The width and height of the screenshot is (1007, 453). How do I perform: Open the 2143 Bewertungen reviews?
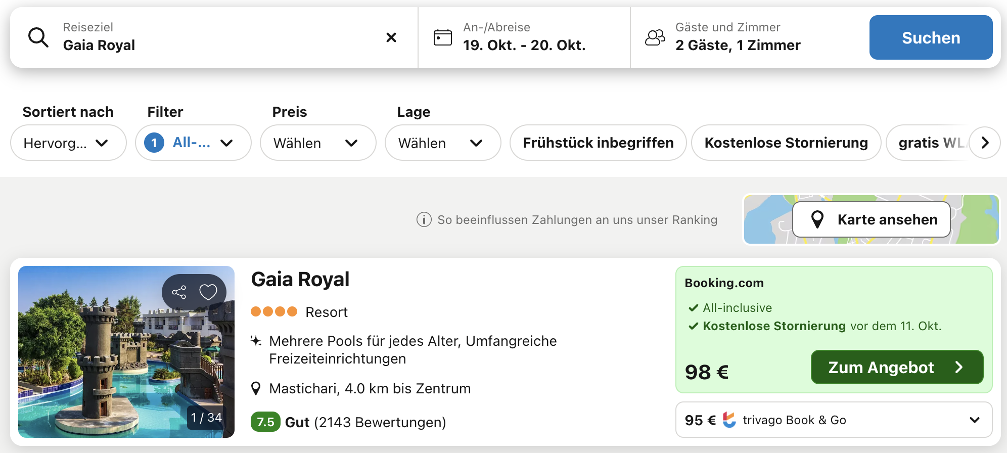380,422
